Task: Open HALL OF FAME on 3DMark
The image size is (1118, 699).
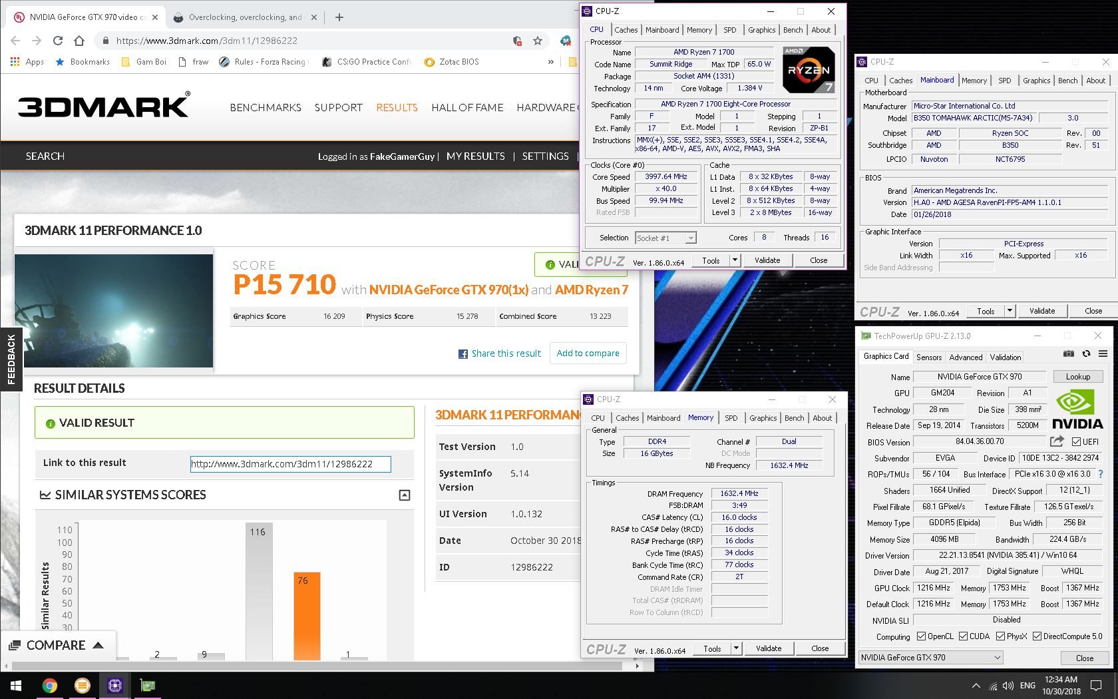Action: [467, 107]
